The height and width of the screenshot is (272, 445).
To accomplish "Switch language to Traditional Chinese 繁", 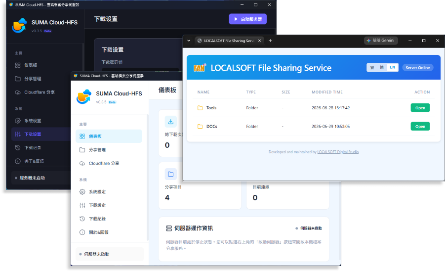I will [x=372, y=67].
